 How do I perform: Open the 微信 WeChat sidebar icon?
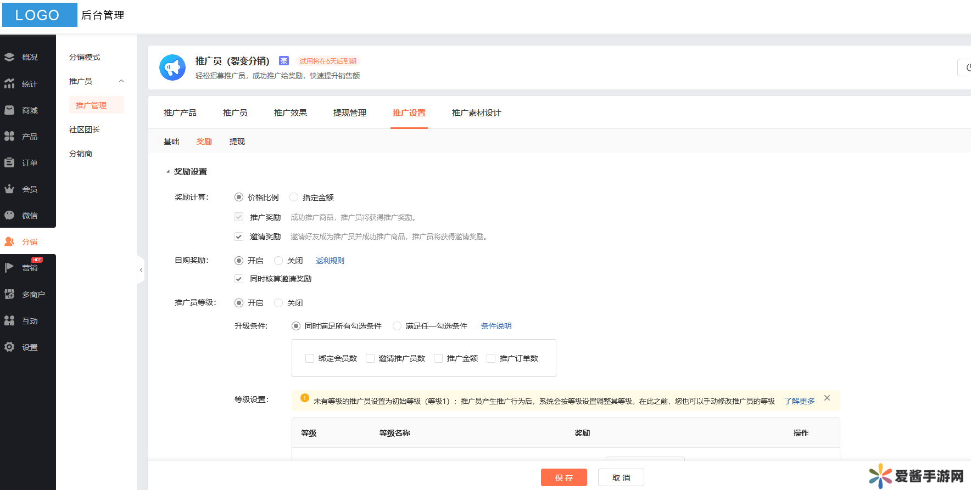pos(9,216)
